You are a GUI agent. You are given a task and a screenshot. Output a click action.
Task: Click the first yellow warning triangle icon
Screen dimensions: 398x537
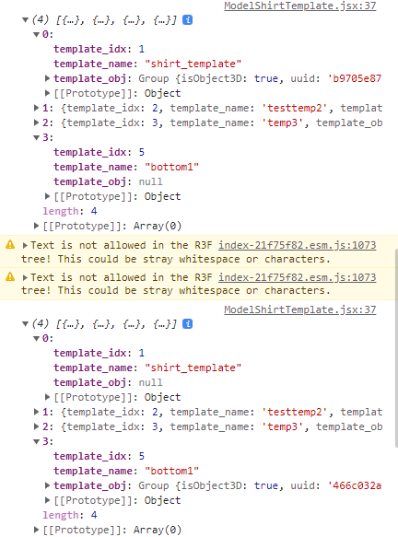coord(10,244)
